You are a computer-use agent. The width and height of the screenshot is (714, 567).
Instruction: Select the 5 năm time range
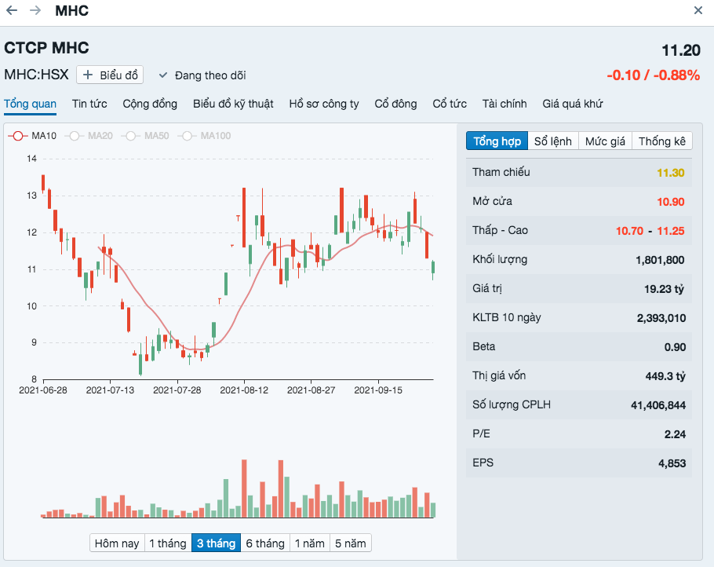point(349,543)
